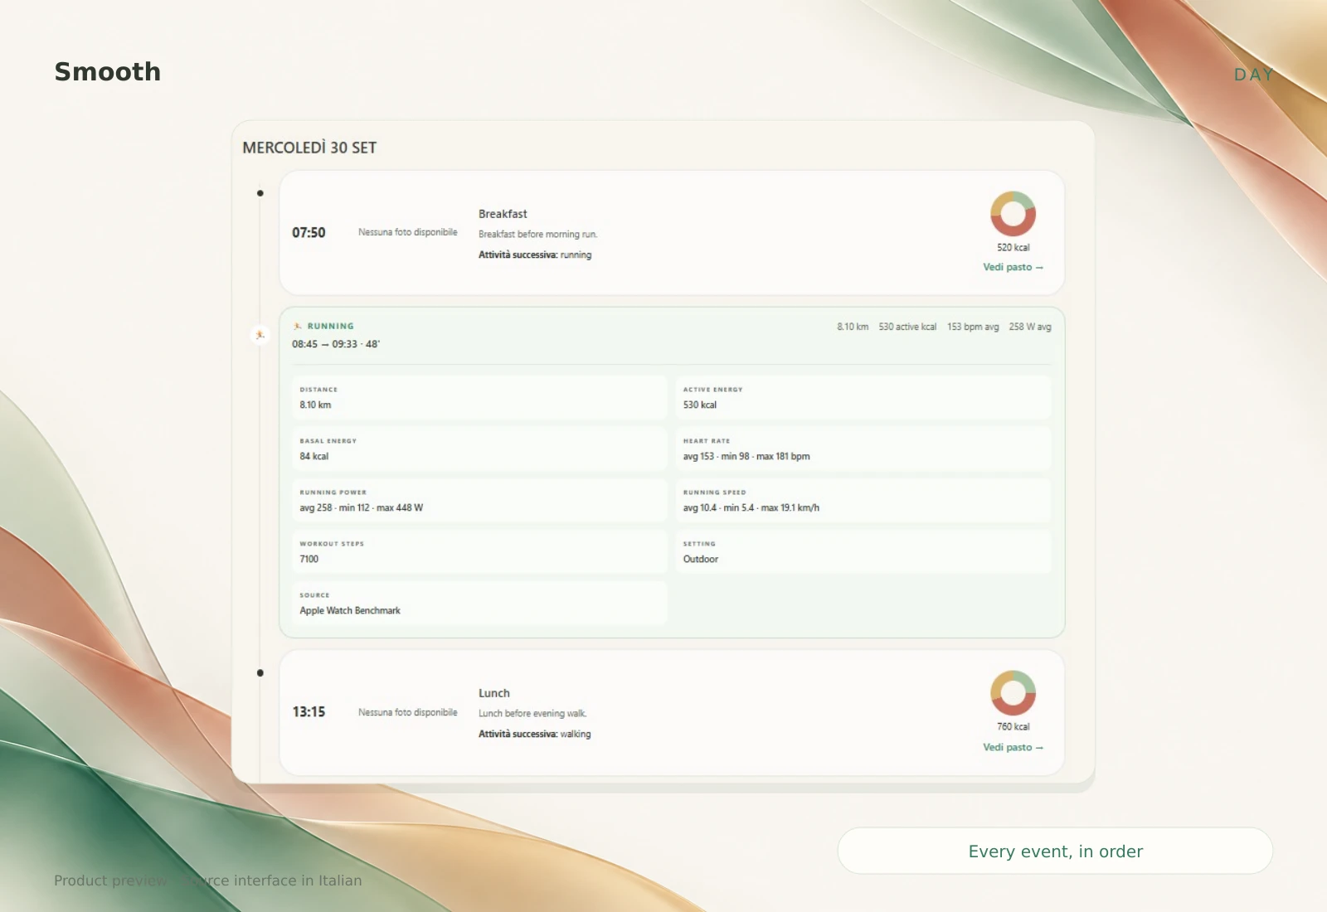
Task: Click Breakfast photo placeholder Nessuna foto disponibile
Action: click(408, 232)
